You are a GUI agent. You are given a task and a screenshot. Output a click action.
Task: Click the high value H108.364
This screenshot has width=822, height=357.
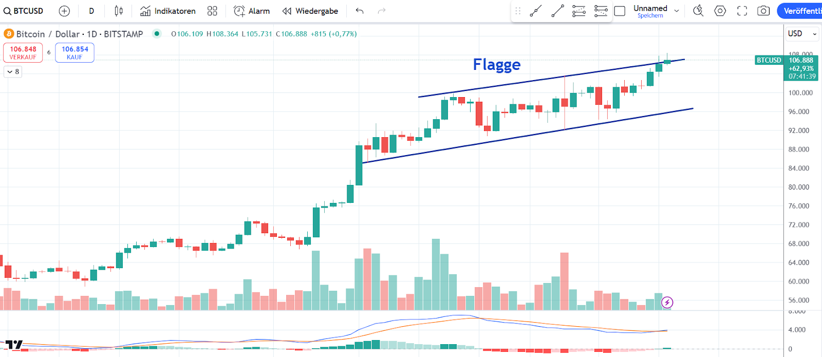222,34
